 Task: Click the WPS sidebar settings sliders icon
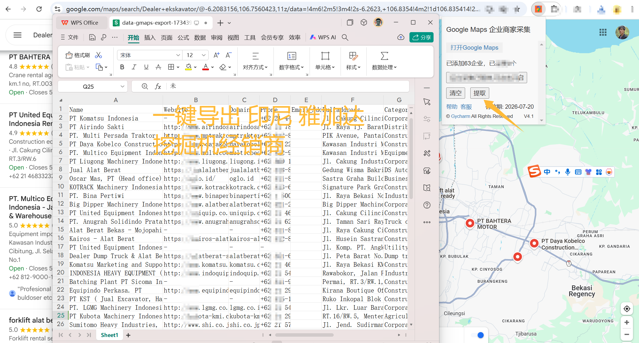pyautogui.click(x=427, y=119)
